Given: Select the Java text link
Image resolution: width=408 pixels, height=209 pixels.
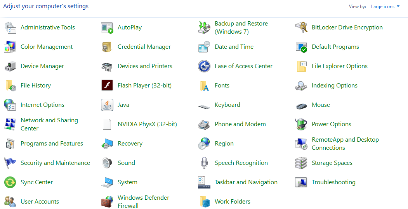Looking at the screenshot, I should (123, 105).
